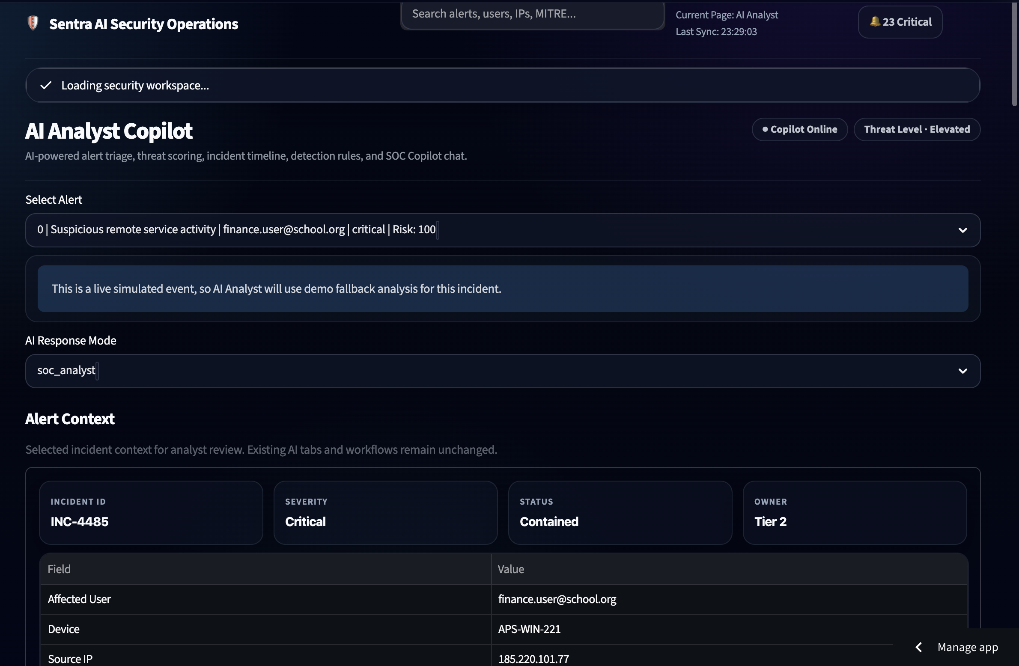Click the Incident ID card INC-4485

click(151, 513)
